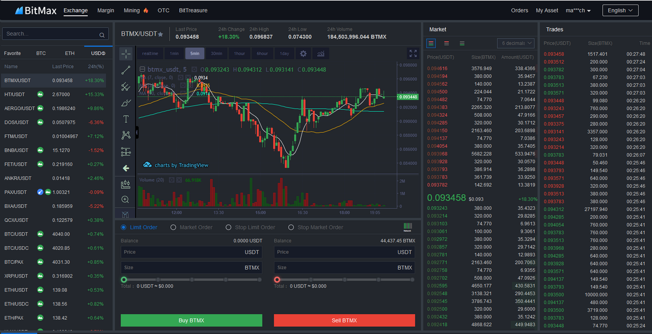Click the chart zoom-in magnifier tool
Viewport: 652px width, 334px height.
click(x=126, y=200)
